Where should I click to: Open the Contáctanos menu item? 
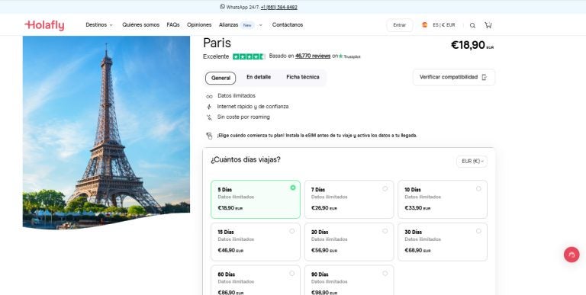pyautogui.click(x=288, y=25)
